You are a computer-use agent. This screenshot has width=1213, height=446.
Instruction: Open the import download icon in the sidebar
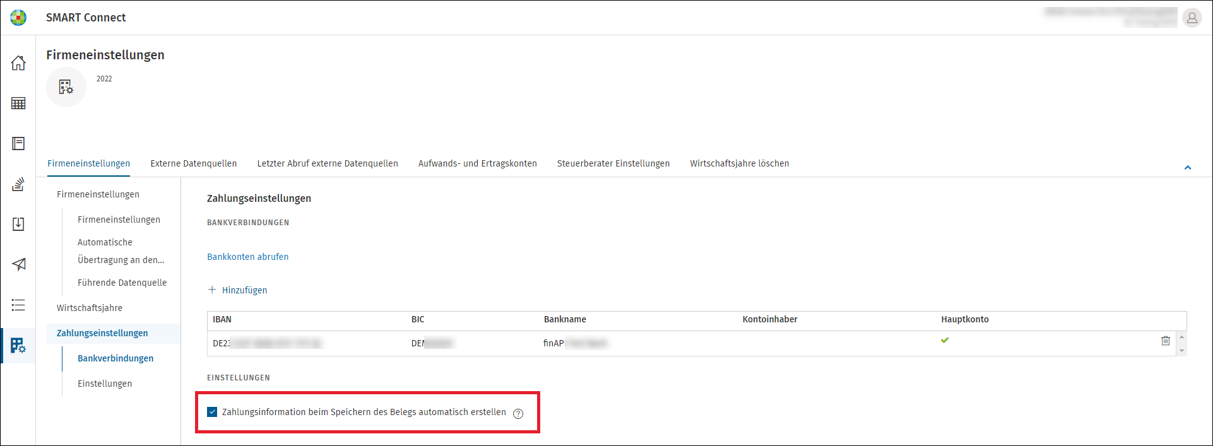(x=18, y=224)
